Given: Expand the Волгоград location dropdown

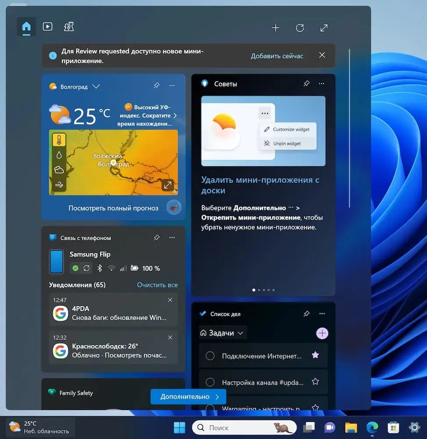Looking at the screenshot, I should click(x=96, y=86).
